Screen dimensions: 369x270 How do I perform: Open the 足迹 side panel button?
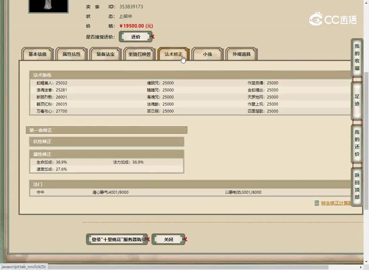tap(357, 100)
